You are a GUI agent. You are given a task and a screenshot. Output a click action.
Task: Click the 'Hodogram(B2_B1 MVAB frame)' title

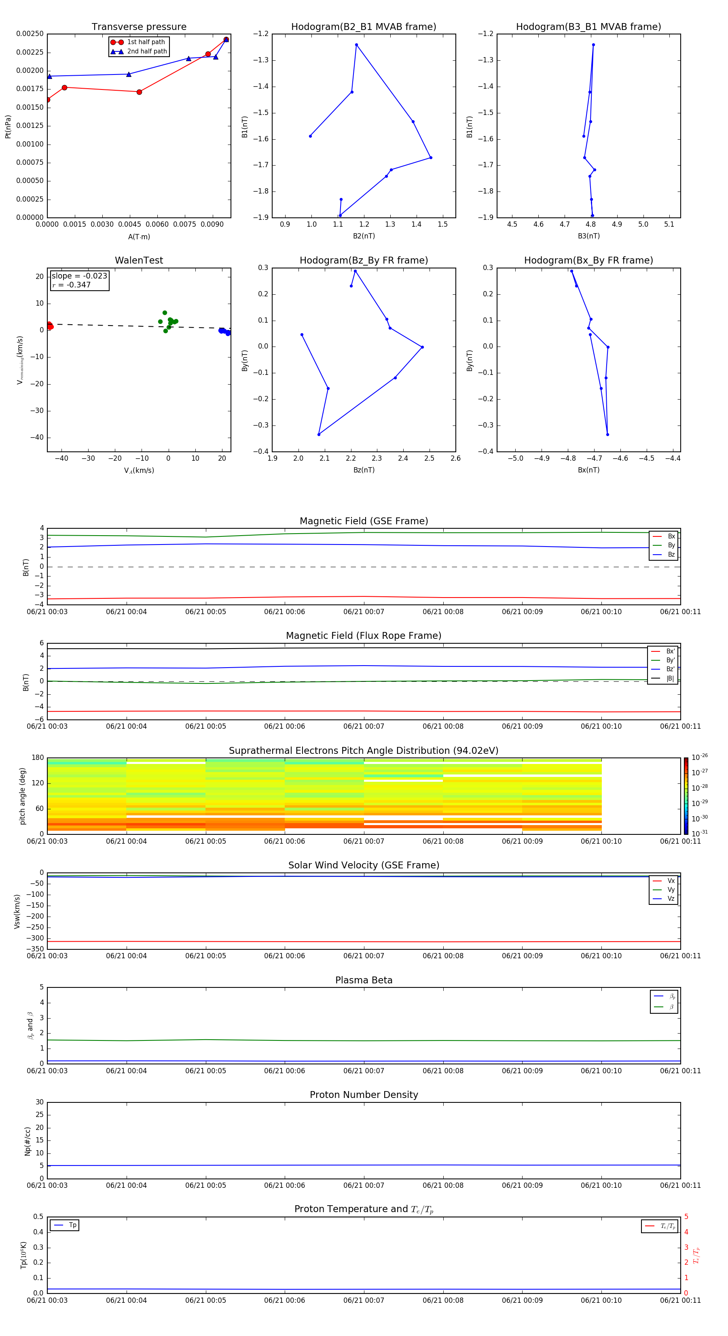(x=364, y=27)
